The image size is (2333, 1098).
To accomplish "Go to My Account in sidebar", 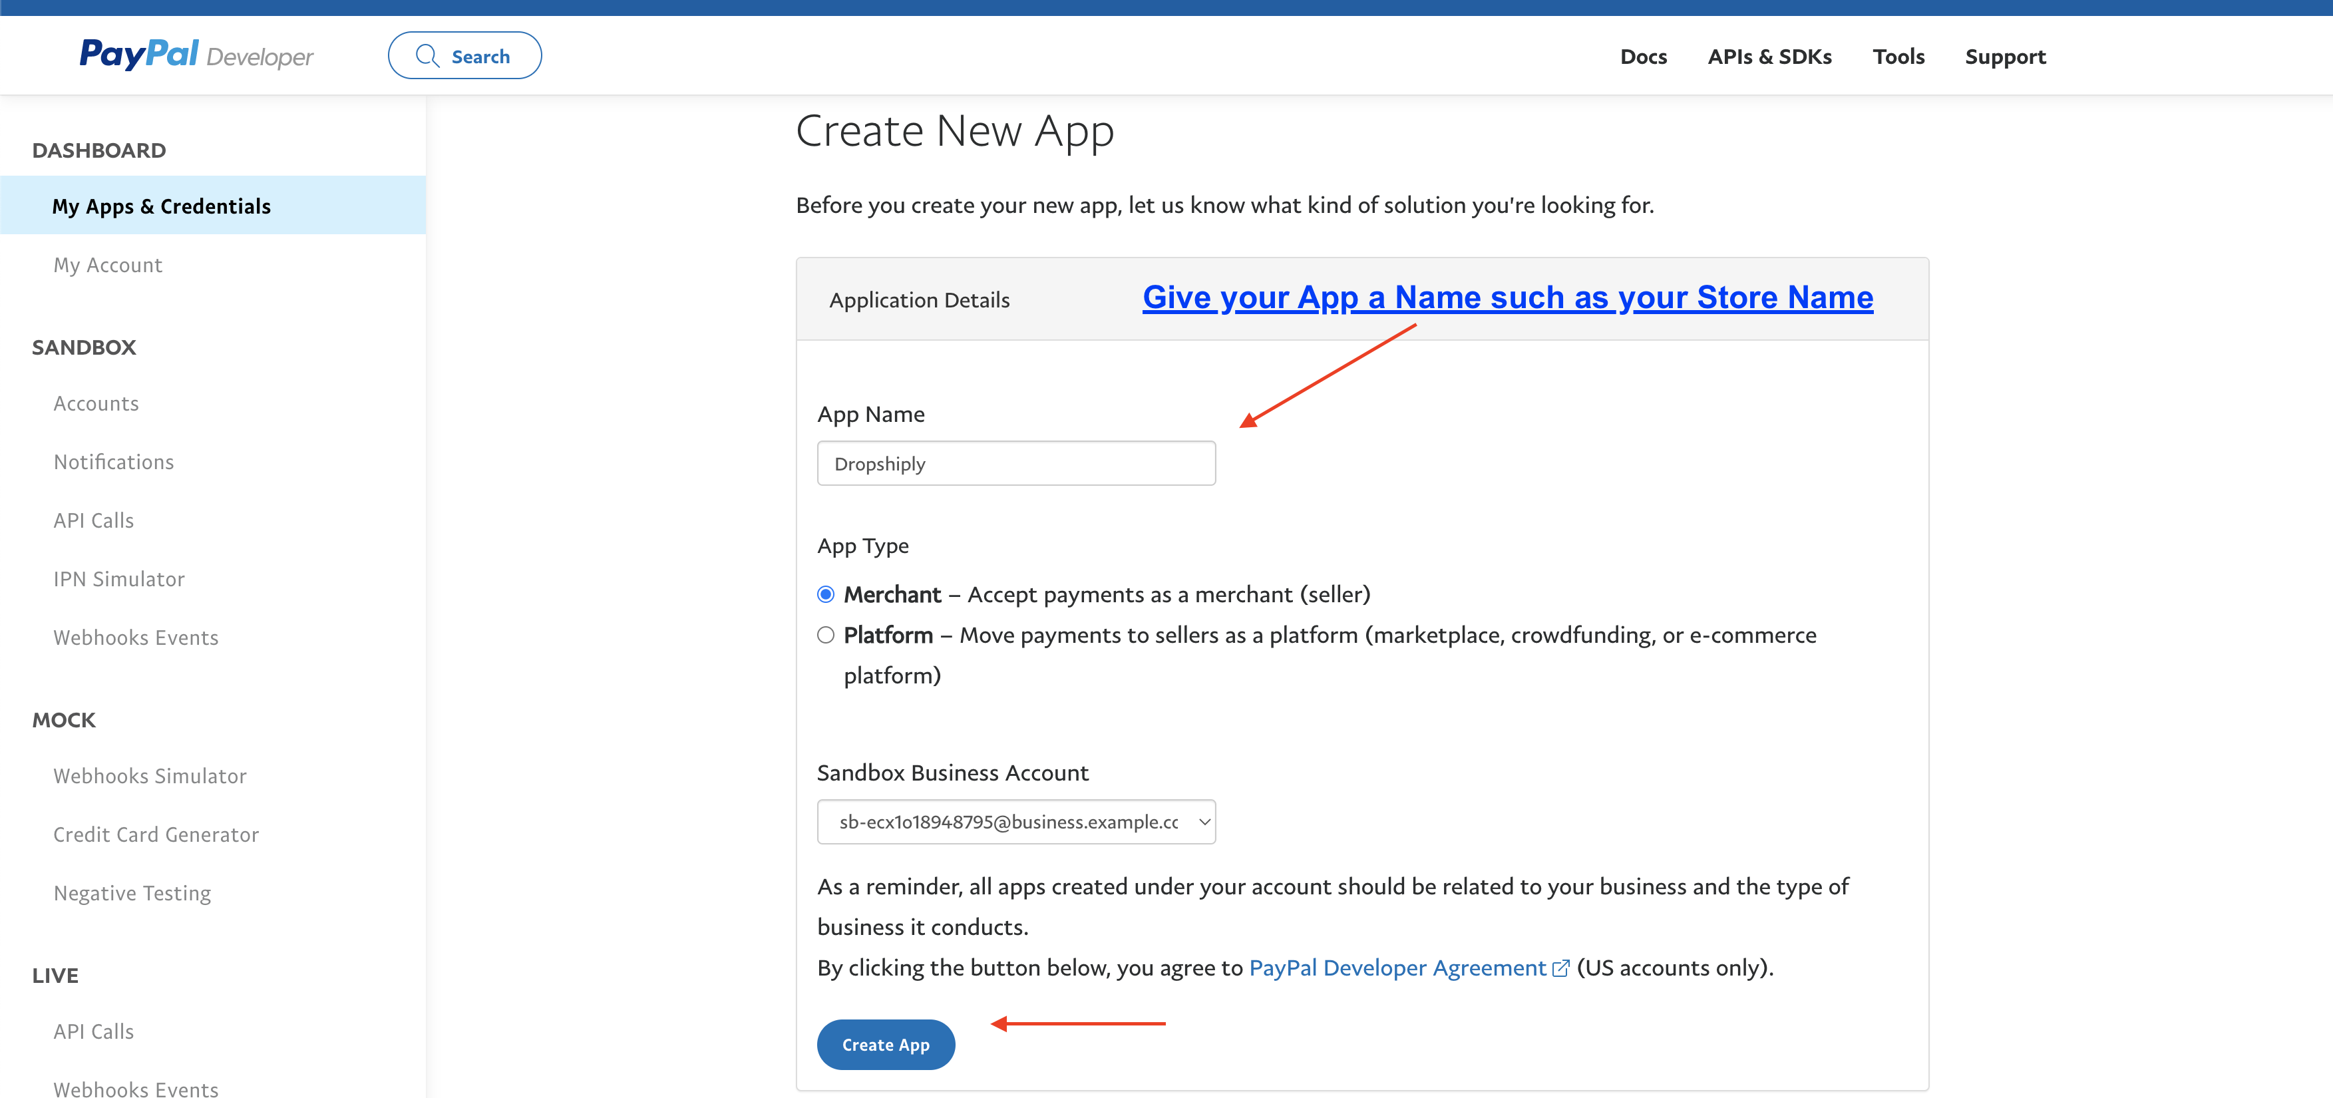I will click(x=108, y=265).
